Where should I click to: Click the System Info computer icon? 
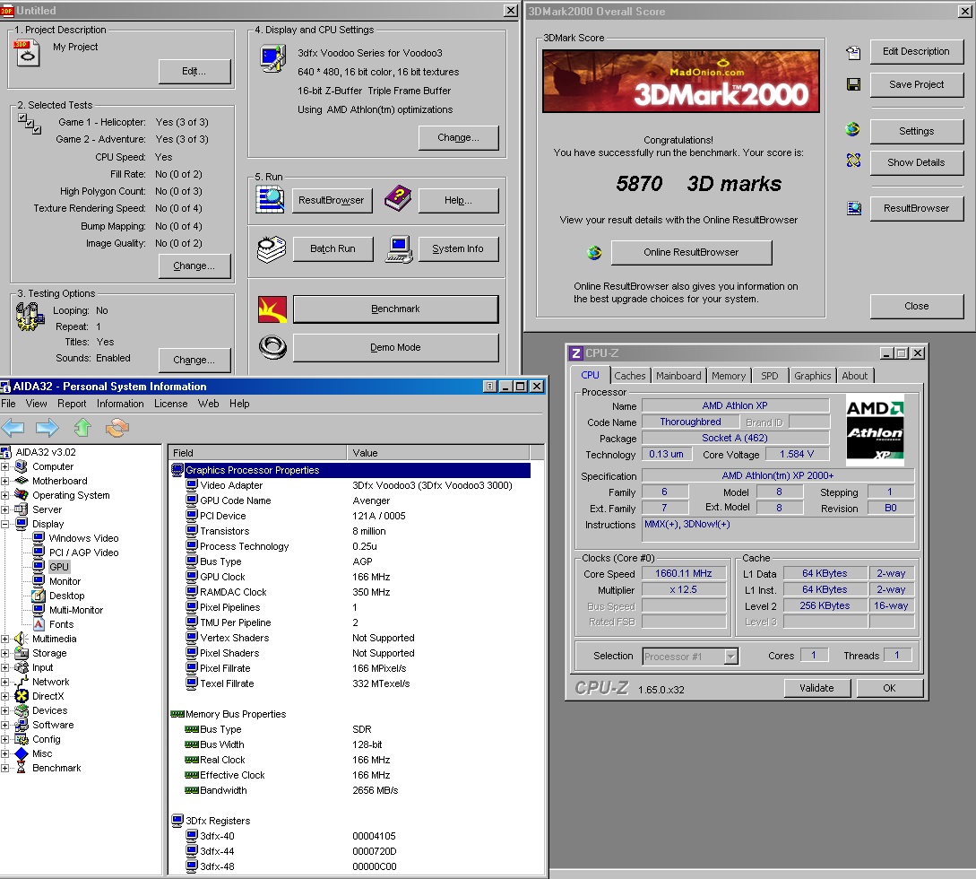tap(399, 249)
